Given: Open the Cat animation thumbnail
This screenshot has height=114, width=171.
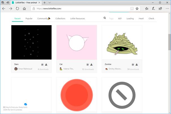Looking at the screenshot, I should (77, 42).
